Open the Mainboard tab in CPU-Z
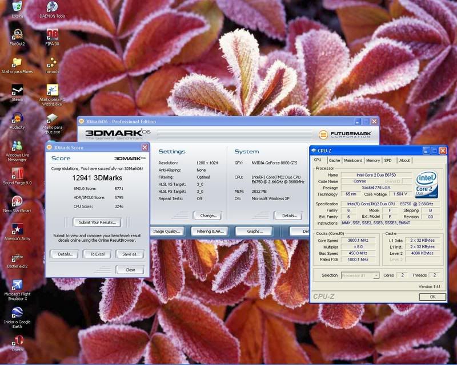This screenshot has width=457, height=365. [x=353, y=160]
